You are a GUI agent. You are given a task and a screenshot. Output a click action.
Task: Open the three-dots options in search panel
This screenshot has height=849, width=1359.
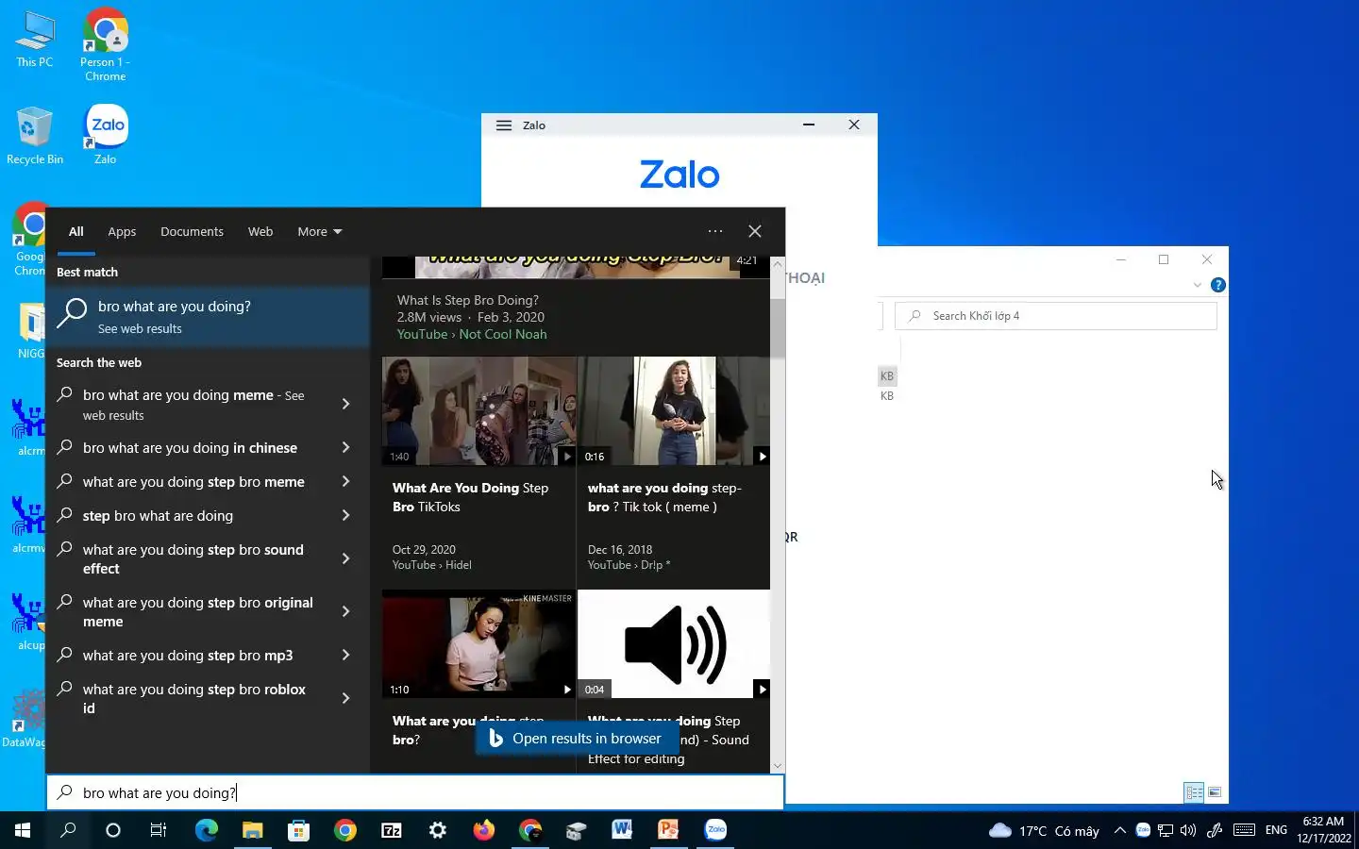(715, 231)
